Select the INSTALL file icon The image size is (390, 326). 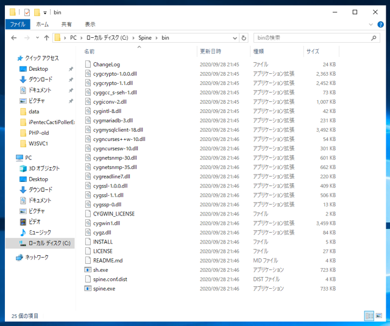(88, 242)
